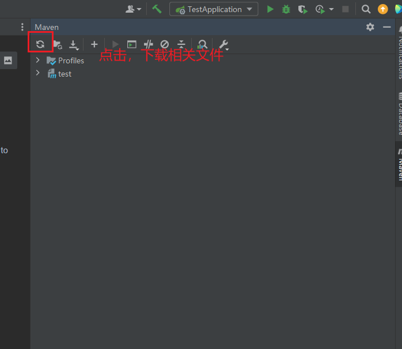Click the Maven side tab
The image size is (402, 349).
point(399,164)
